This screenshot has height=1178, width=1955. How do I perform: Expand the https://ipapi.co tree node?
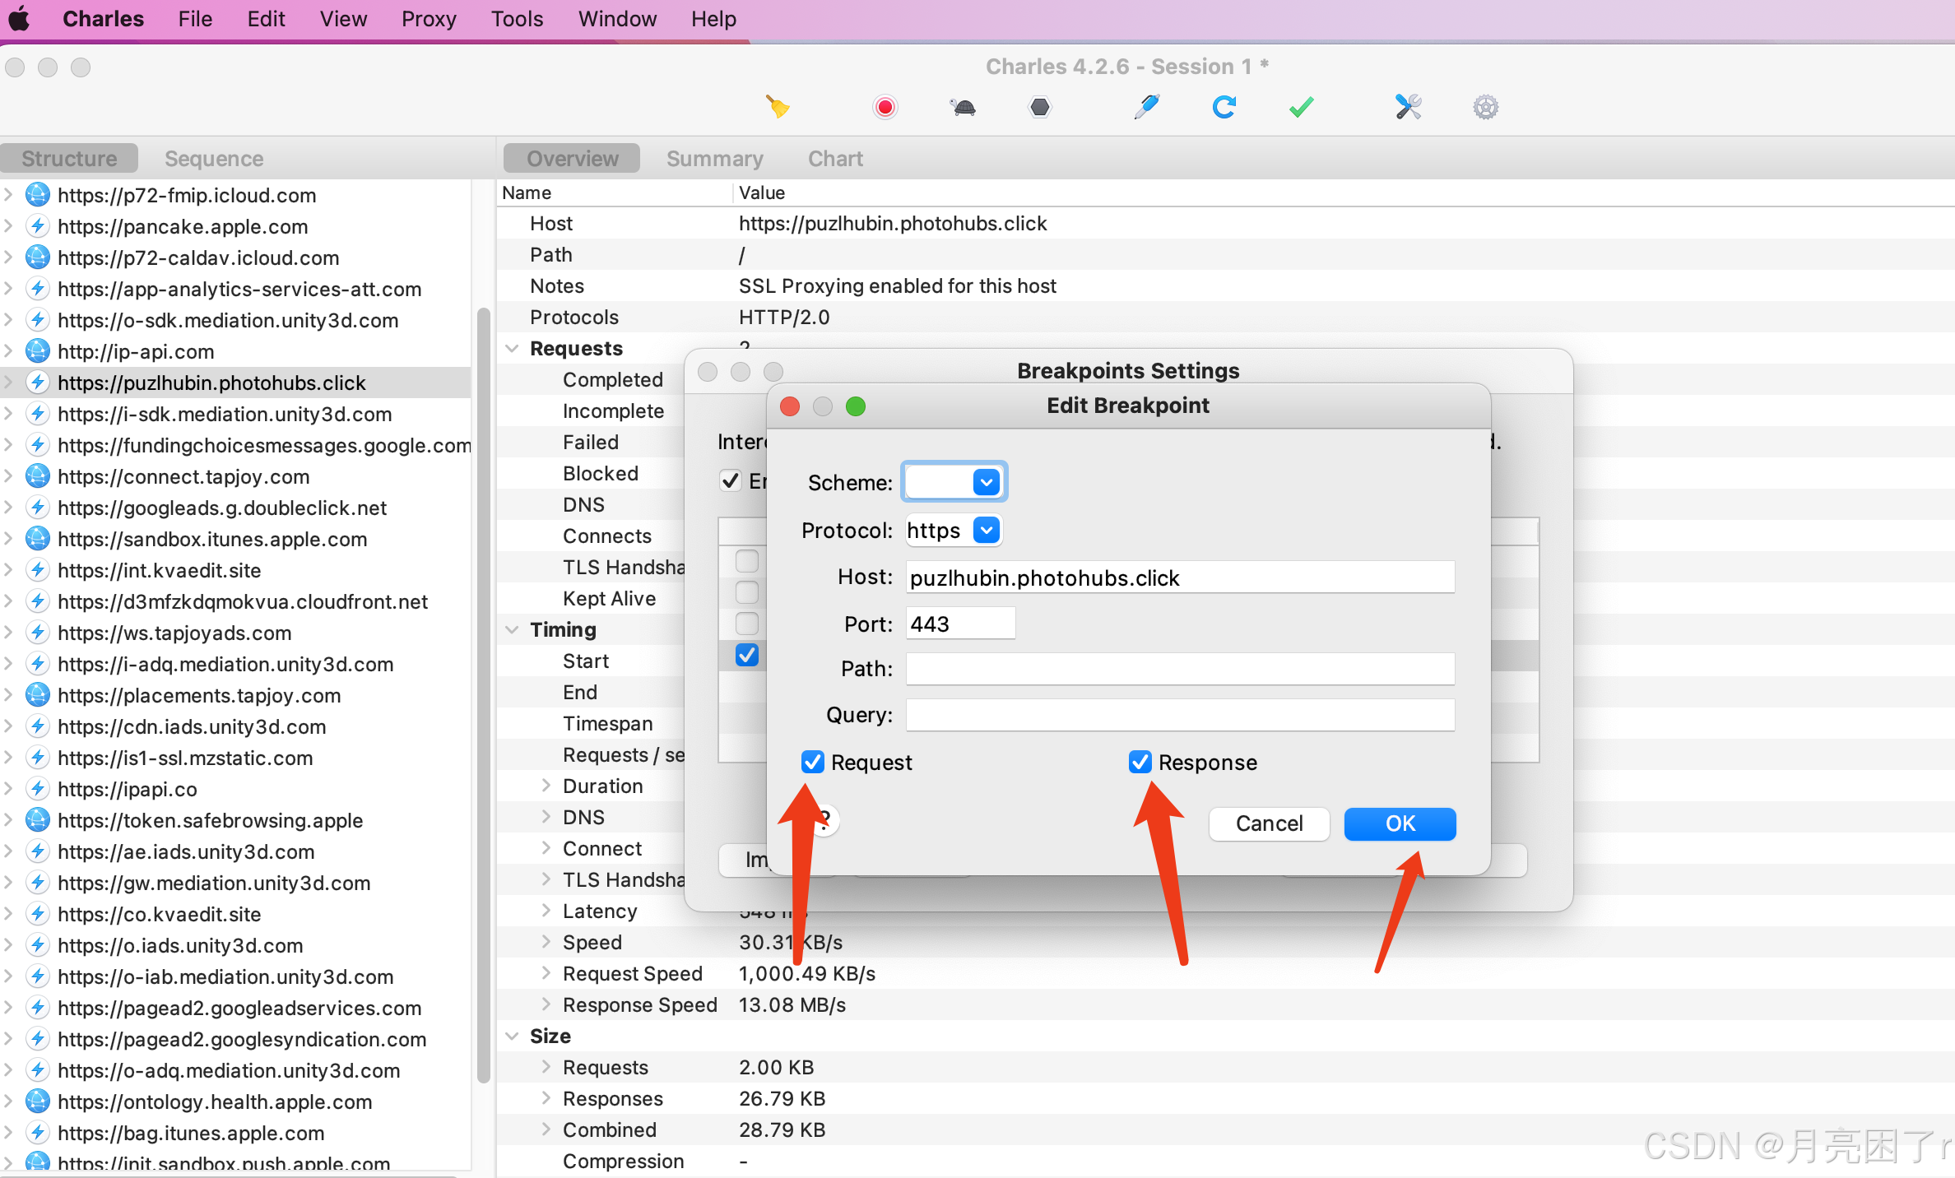coord(8,789)
